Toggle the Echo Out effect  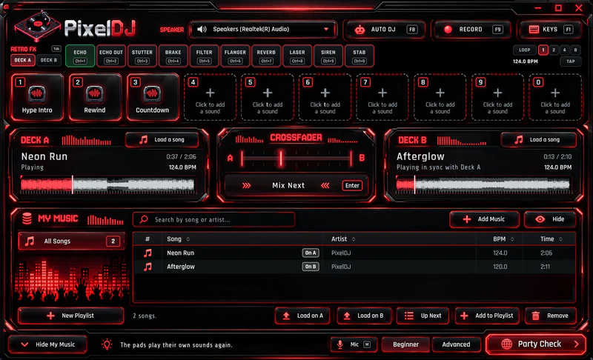click(111, 56)
